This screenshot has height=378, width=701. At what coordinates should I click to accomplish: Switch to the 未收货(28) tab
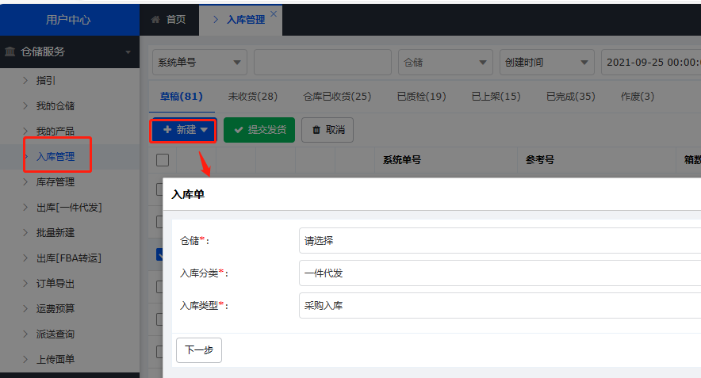253,97
